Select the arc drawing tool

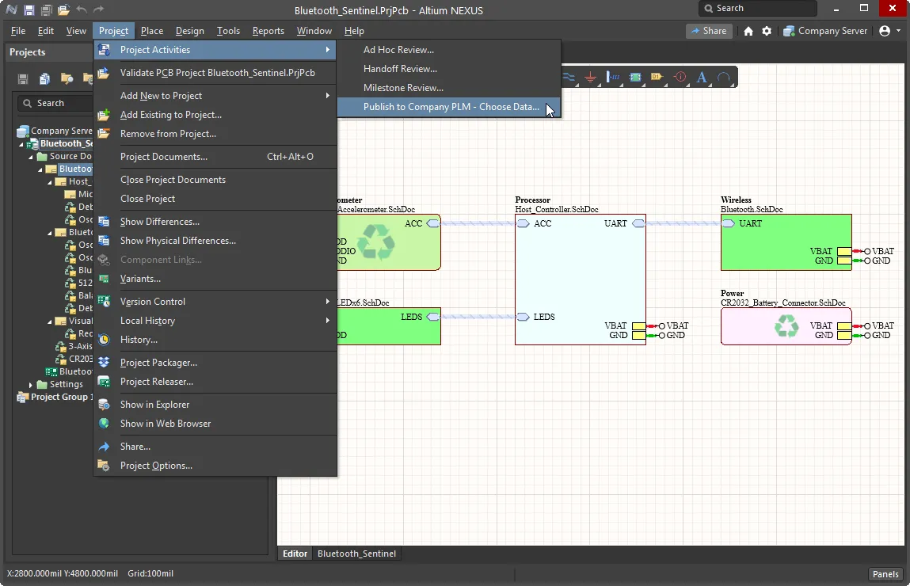[x=724, y=77]
